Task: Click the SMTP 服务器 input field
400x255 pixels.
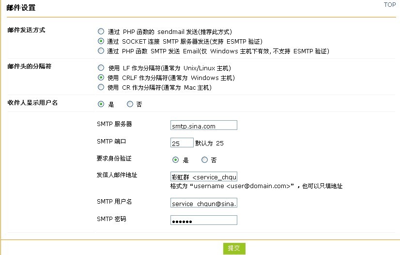Action: click(204, 125)
